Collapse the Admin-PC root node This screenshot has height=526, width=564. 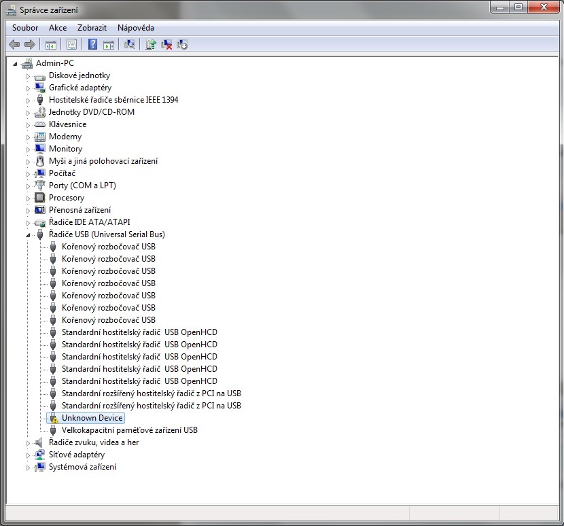click(15, 64)
